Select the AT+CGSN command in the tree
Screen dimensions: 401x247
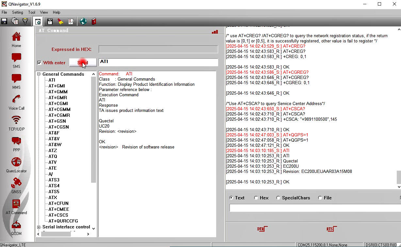59,127
